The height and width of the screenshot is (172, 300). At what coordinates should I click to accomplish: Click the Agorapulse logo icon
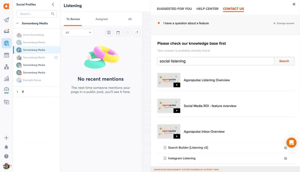coord(6,6)
